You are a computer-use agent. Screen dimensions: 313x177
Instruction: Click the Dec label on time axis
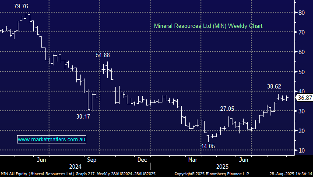142,160
